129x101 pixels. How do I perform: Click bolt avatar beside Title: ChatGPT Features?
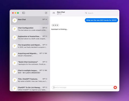point(15,80)
